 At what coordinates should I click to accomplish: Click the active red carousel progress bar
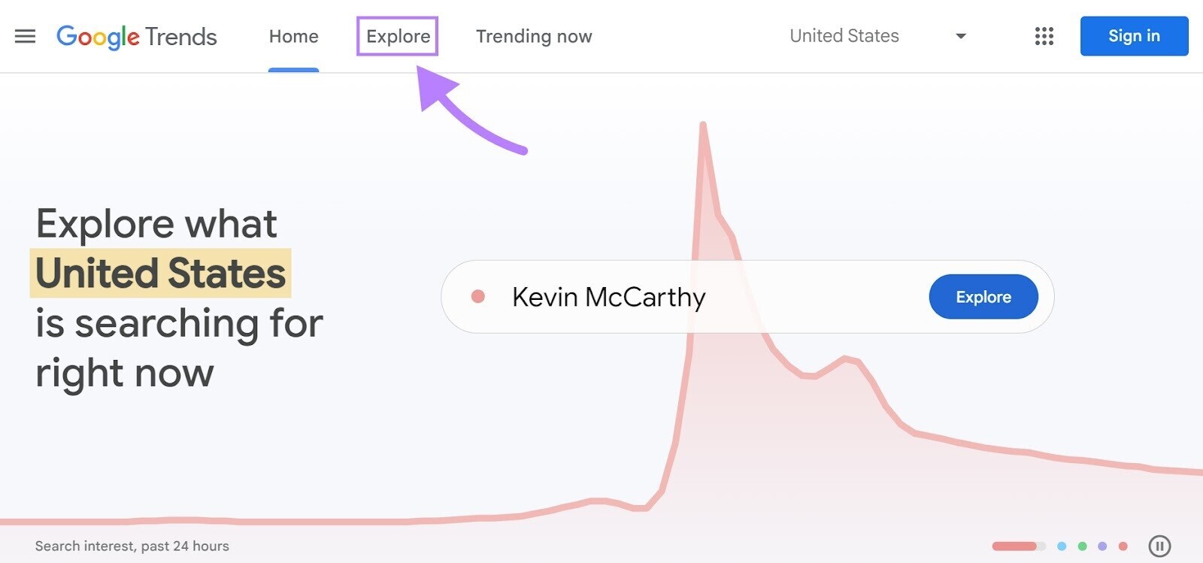(x=1015, y=546)
